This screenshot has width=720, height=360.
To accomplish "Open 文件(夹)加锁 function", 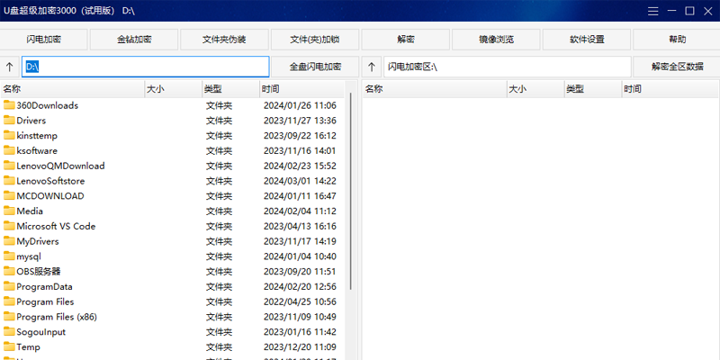I will (x=315, y=40).
